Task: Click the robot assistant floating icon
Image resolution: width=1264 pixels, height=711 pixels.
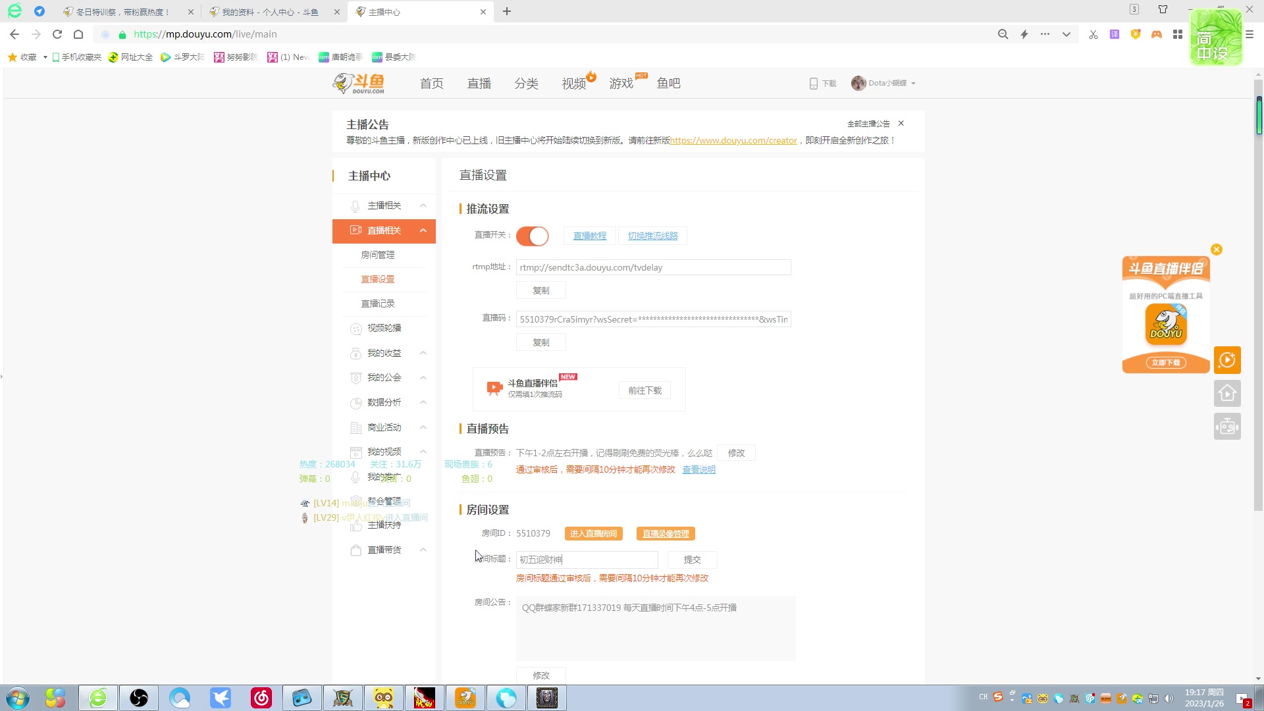Action: click(x=1227, y=426)
